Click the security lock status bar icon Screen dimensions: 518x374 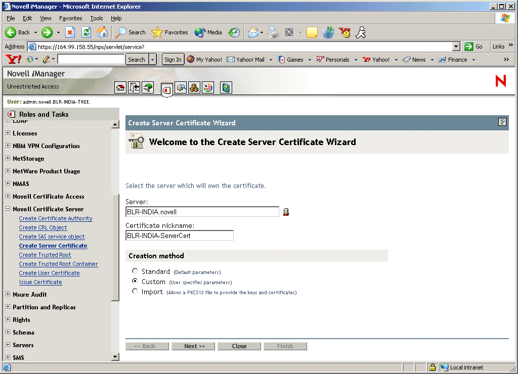(432, 367)
